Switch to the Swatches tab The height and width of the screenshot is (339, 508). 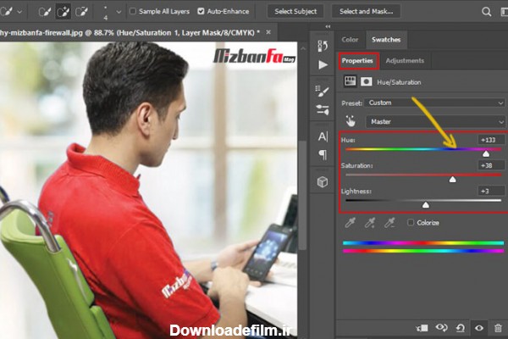(x=386, y=40)
